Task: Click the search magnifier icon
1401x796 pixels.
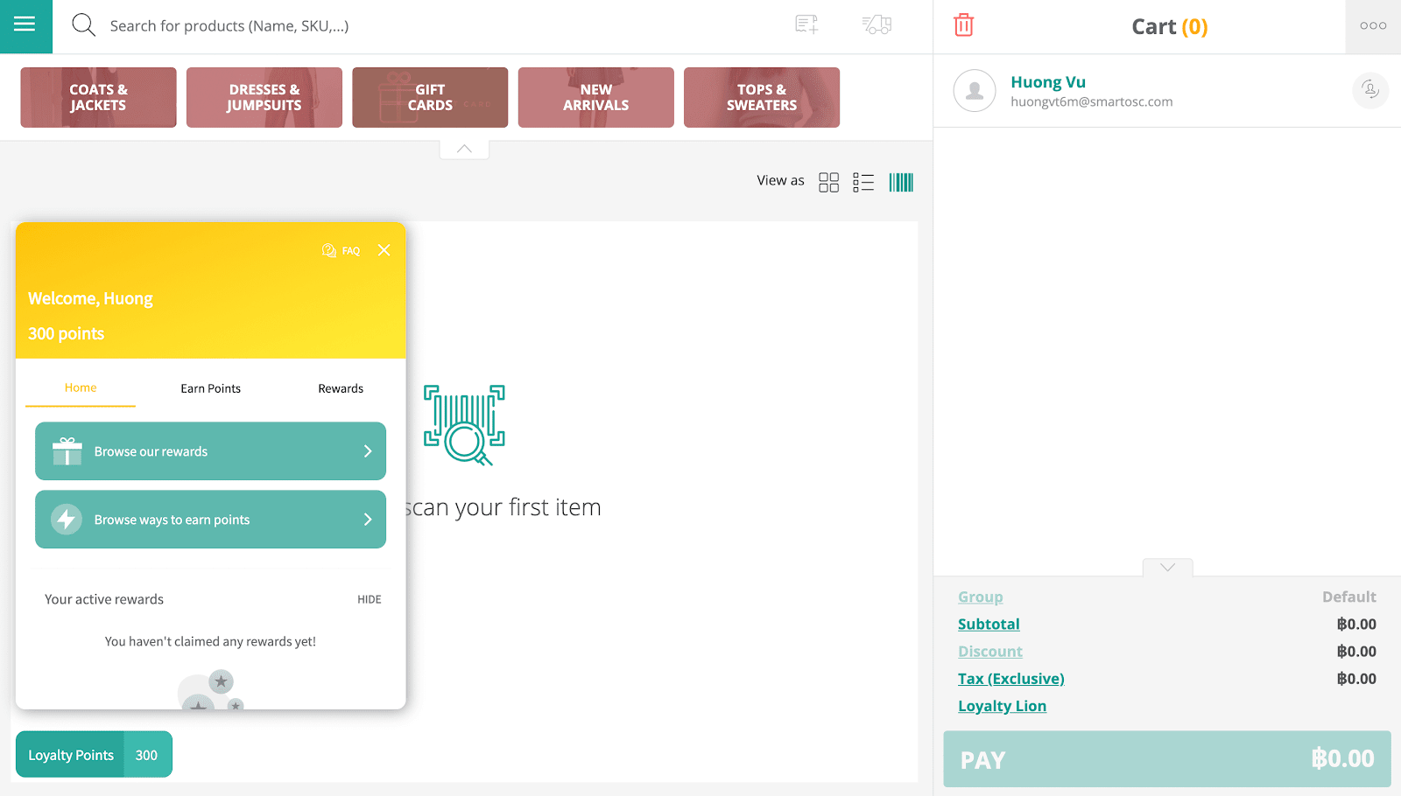Action: point(83,25)
